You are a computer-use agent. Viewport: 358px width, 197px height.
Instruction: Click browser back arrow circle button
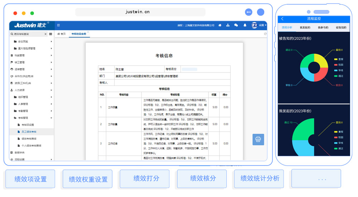point(249,12)
